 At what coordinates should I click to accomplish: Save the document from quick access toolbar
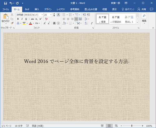pyautogui.click(x=5, y=3)
